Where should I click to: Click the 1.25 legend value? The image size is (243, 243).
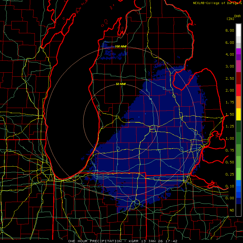(230, 126)
